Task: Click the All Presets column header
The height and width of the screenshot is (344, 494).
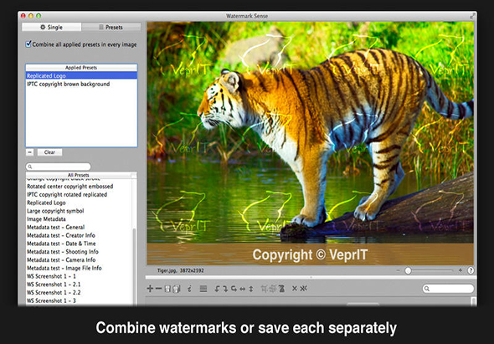Action: pyautogui.click(x=79, y=175)
